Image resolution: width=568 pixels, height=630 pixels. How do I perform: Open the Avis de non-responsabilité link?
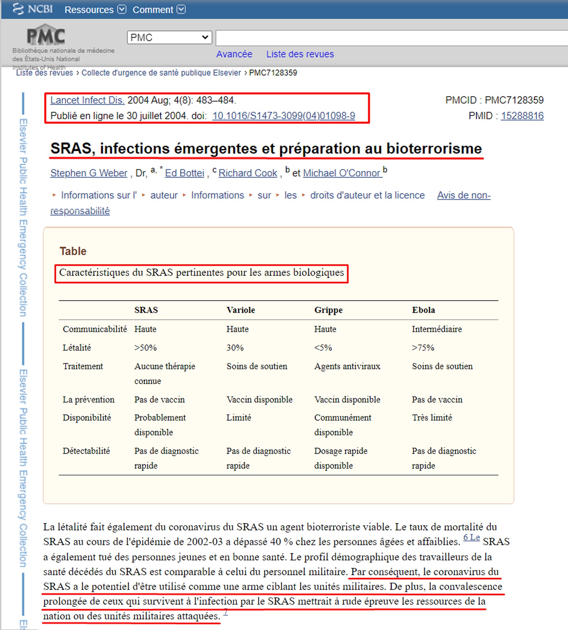click(x=463, y=195)
